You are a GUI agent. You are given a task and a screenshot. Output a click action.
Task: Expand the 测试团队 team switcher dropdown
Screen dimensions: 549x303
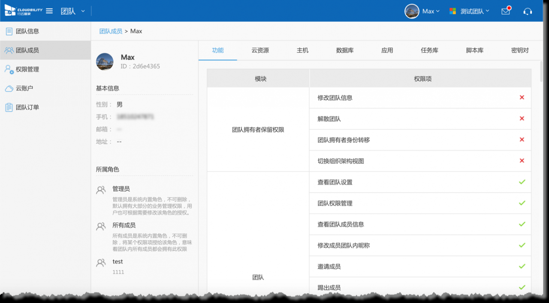click(470, 11)
